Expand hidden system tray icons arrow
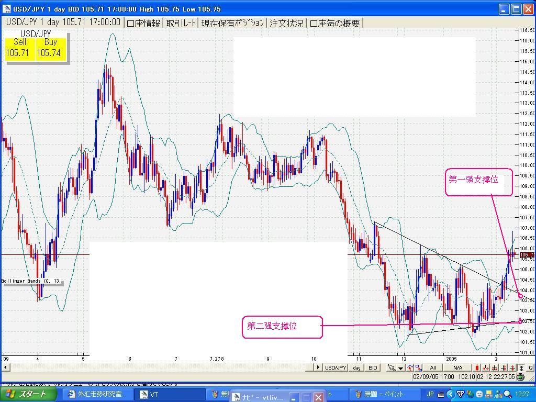This screenshot has width=536, height=402. pyautogui.click(x=451, y=394)
